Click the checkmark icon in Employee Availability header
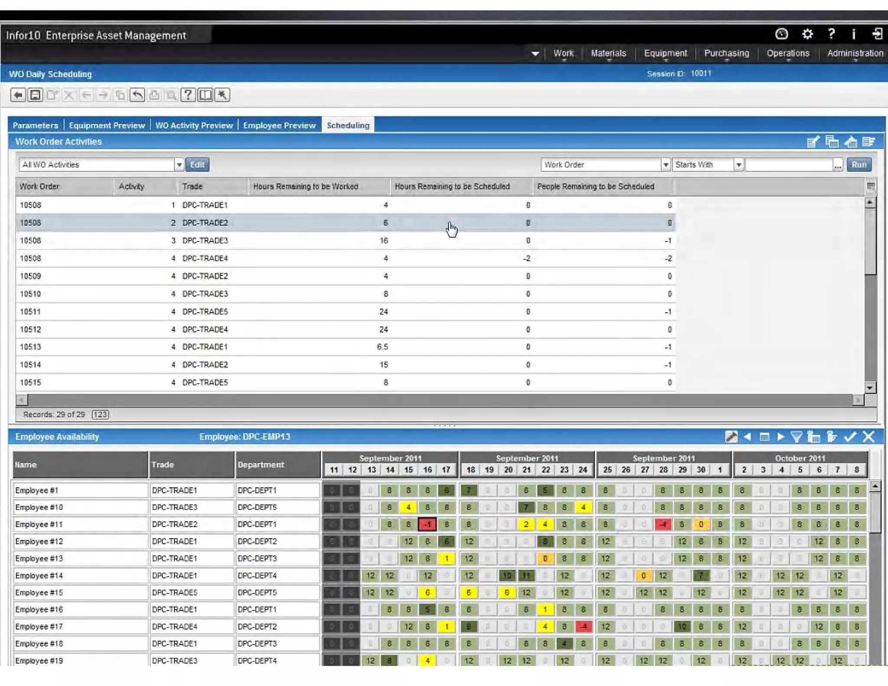Screen dimensions: 888x686 (850, 437)
